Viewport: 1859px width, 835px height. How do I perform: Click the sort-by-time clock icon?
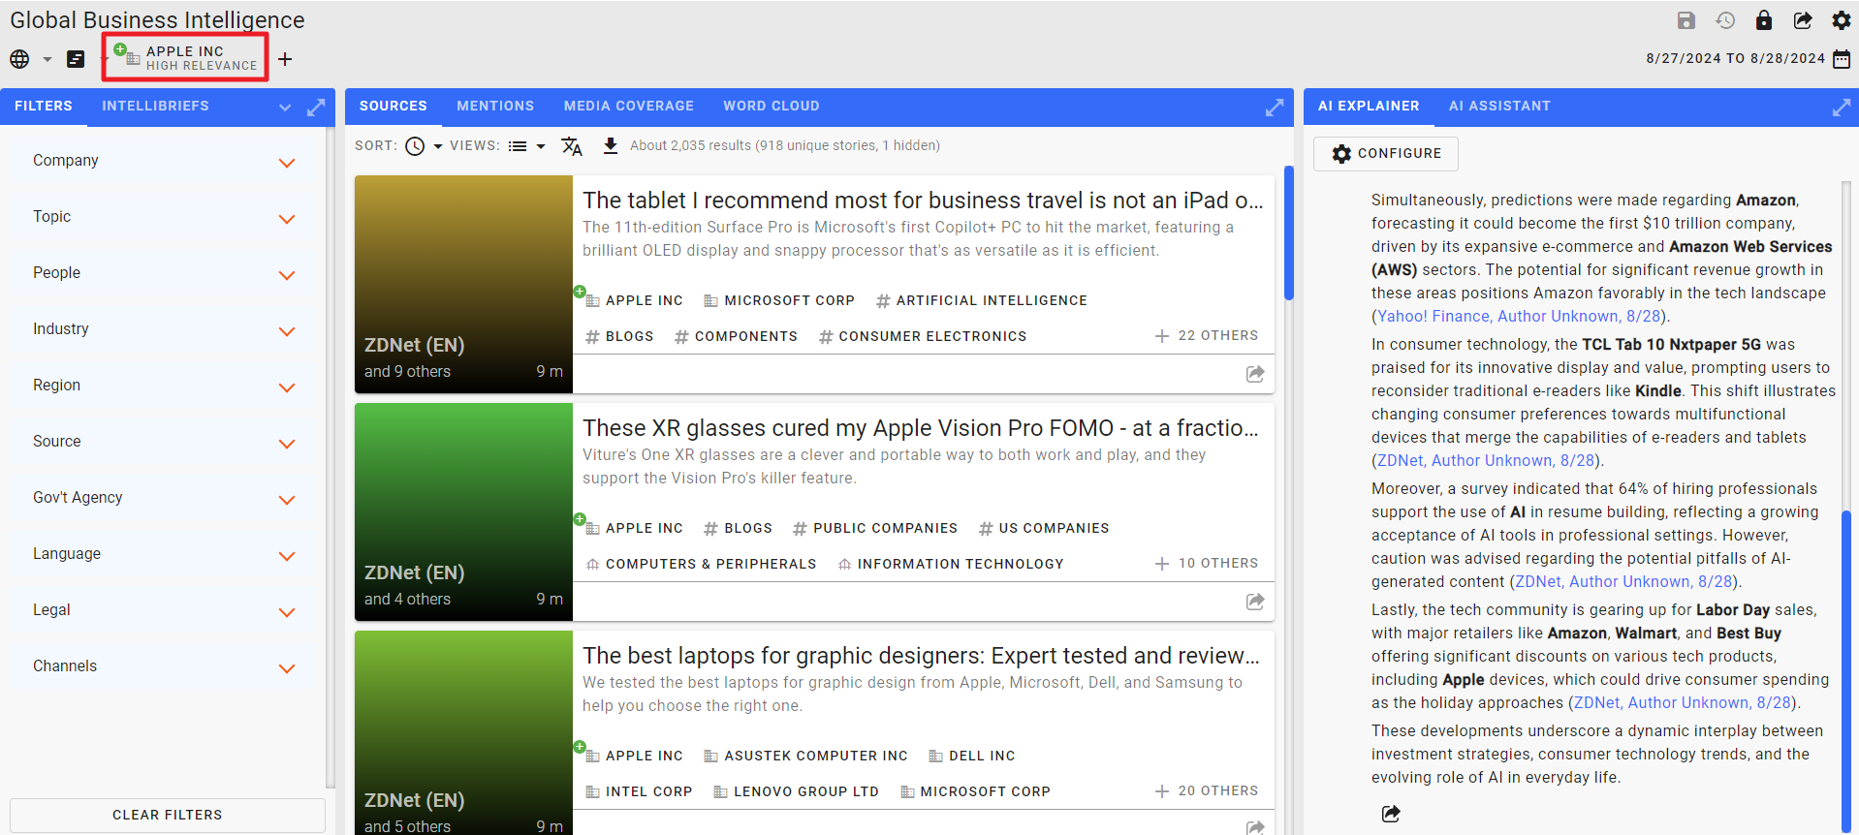click(415, 146)
